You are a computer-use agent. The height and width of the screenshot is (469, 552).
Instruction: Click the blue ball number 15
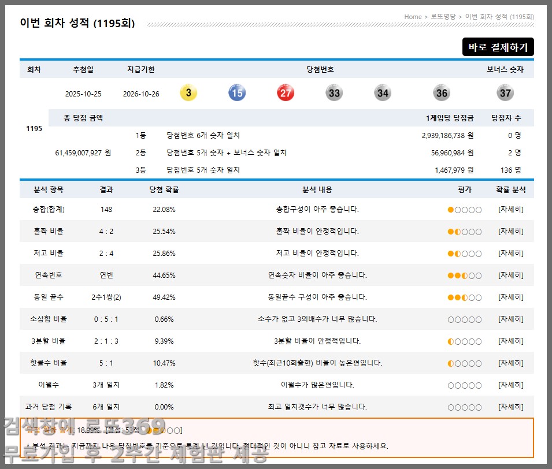pos(237,92)
